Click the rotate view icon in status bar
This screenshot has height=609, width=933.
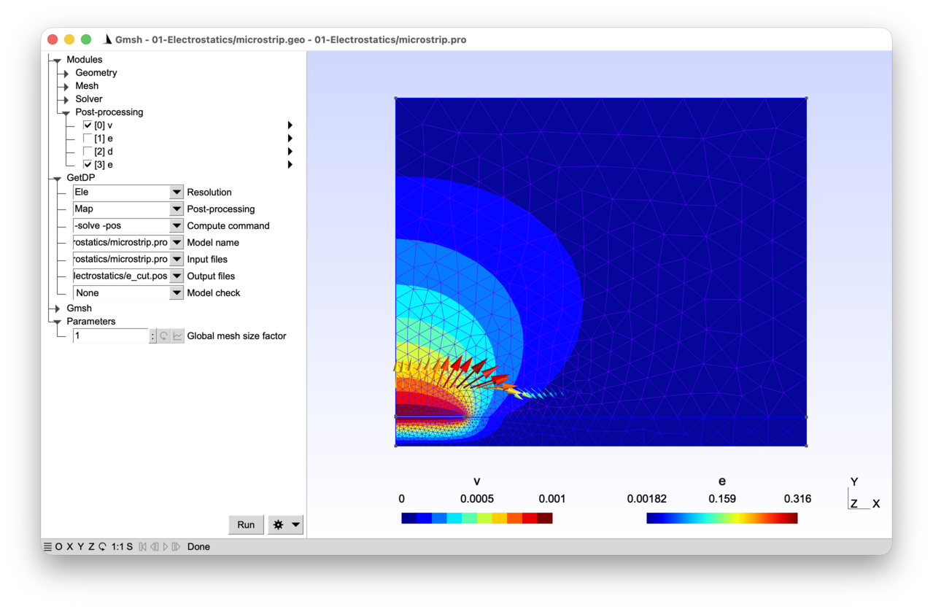(x=102, y=546)
